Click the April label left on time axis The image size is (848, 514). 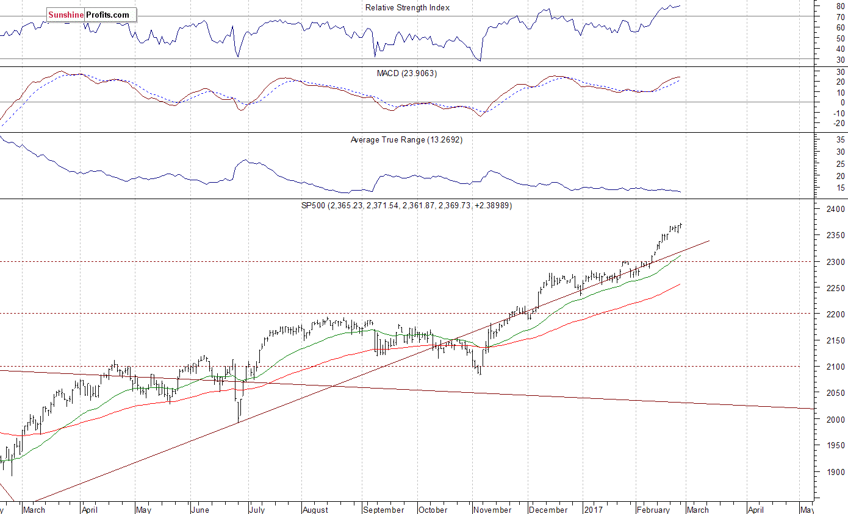click(x=90, y=510)
